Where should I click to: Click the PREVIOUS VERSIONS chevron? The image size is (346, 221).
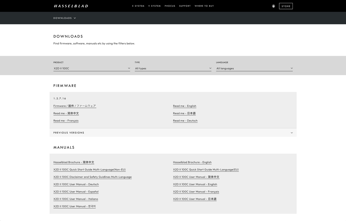point(291,133)
